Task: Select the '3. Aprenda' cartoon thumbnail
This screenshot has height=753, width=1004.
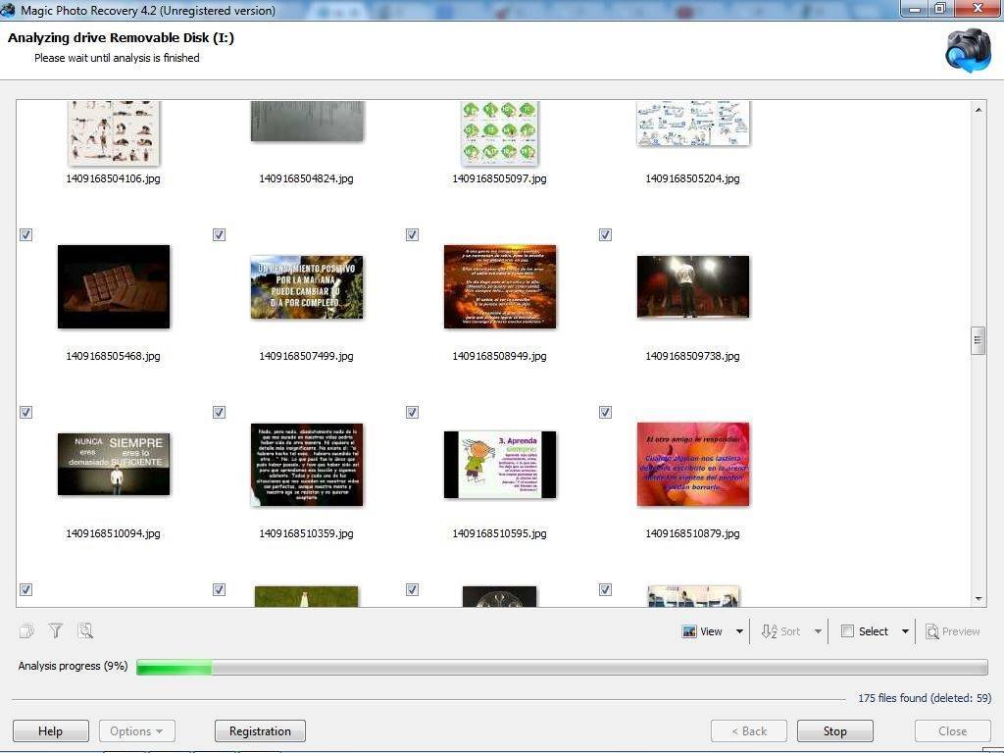Action: (500, 465)
